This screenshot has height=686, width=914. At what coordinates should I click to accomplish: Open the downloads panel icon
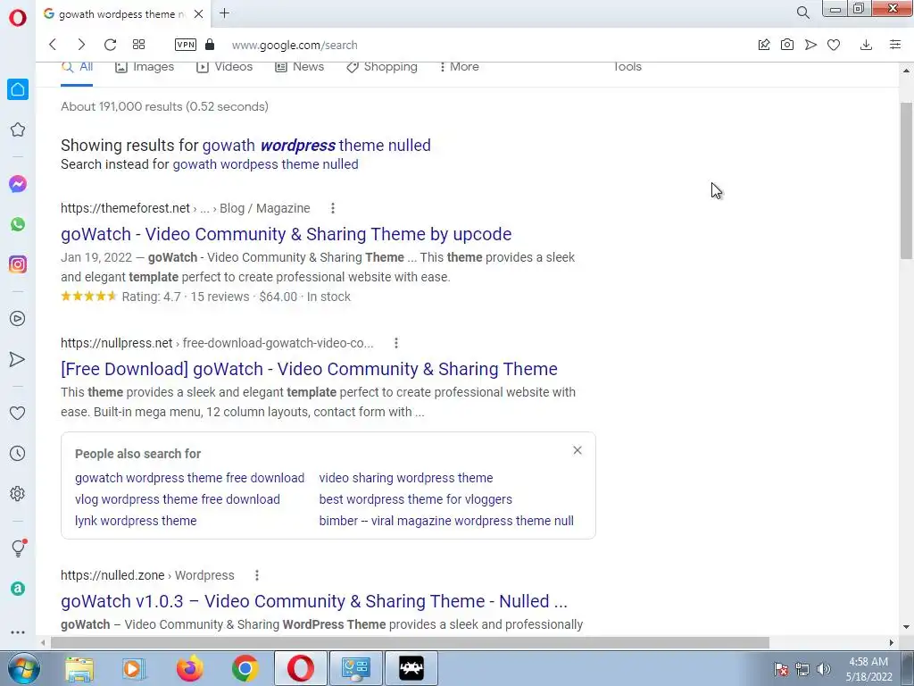[x=866, y=45]
